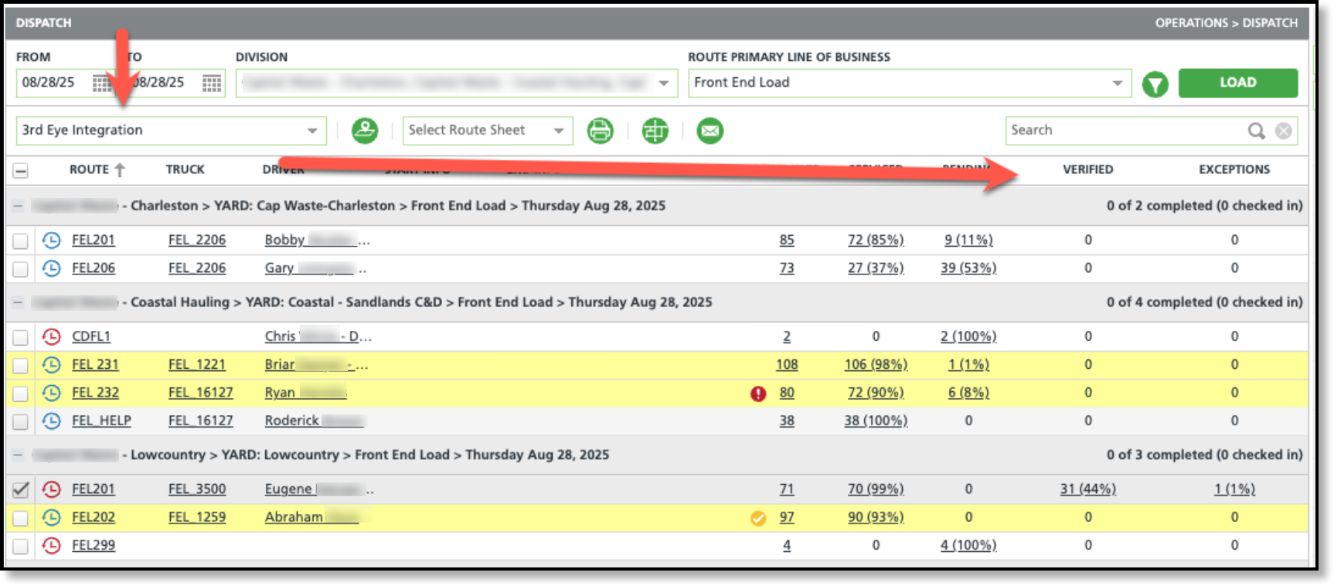Click the serviced link 106 (98%)

(876, 365)
